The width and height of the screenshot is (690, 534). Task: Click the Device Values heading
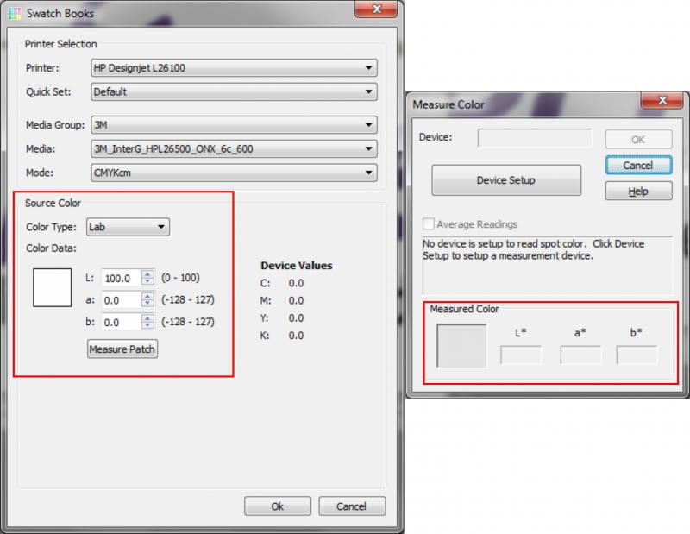[297, 266]
